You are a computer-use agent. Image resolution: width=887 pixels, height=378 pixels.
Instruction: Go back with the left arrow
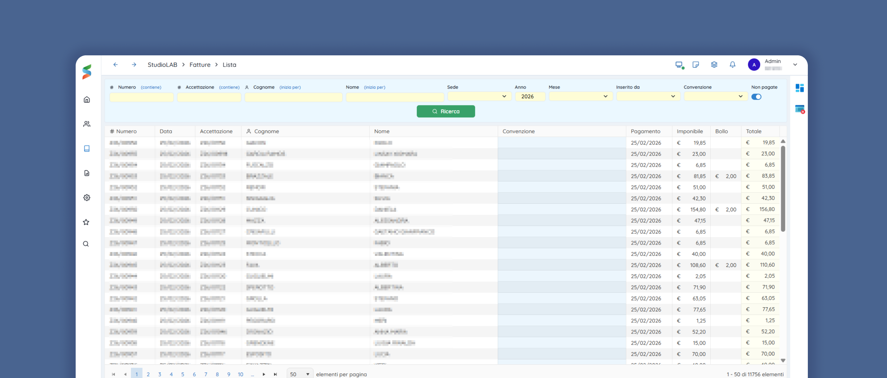pyautogui.click(x=115, y=65)
